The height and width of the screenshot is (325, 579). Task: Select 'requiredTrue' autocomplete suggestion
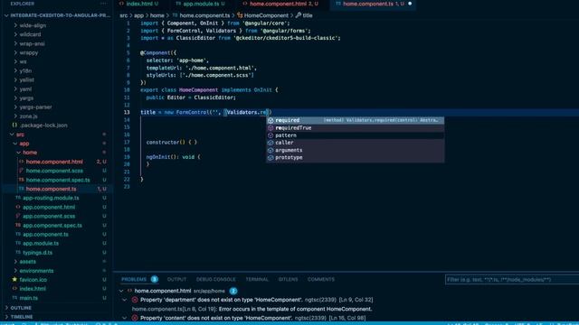356,128
